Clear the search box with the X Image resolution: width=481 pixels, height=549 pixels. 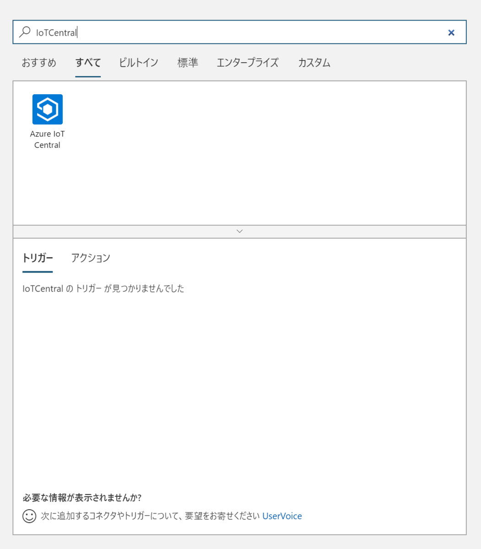pyautogui.click(x=451, y=32)
